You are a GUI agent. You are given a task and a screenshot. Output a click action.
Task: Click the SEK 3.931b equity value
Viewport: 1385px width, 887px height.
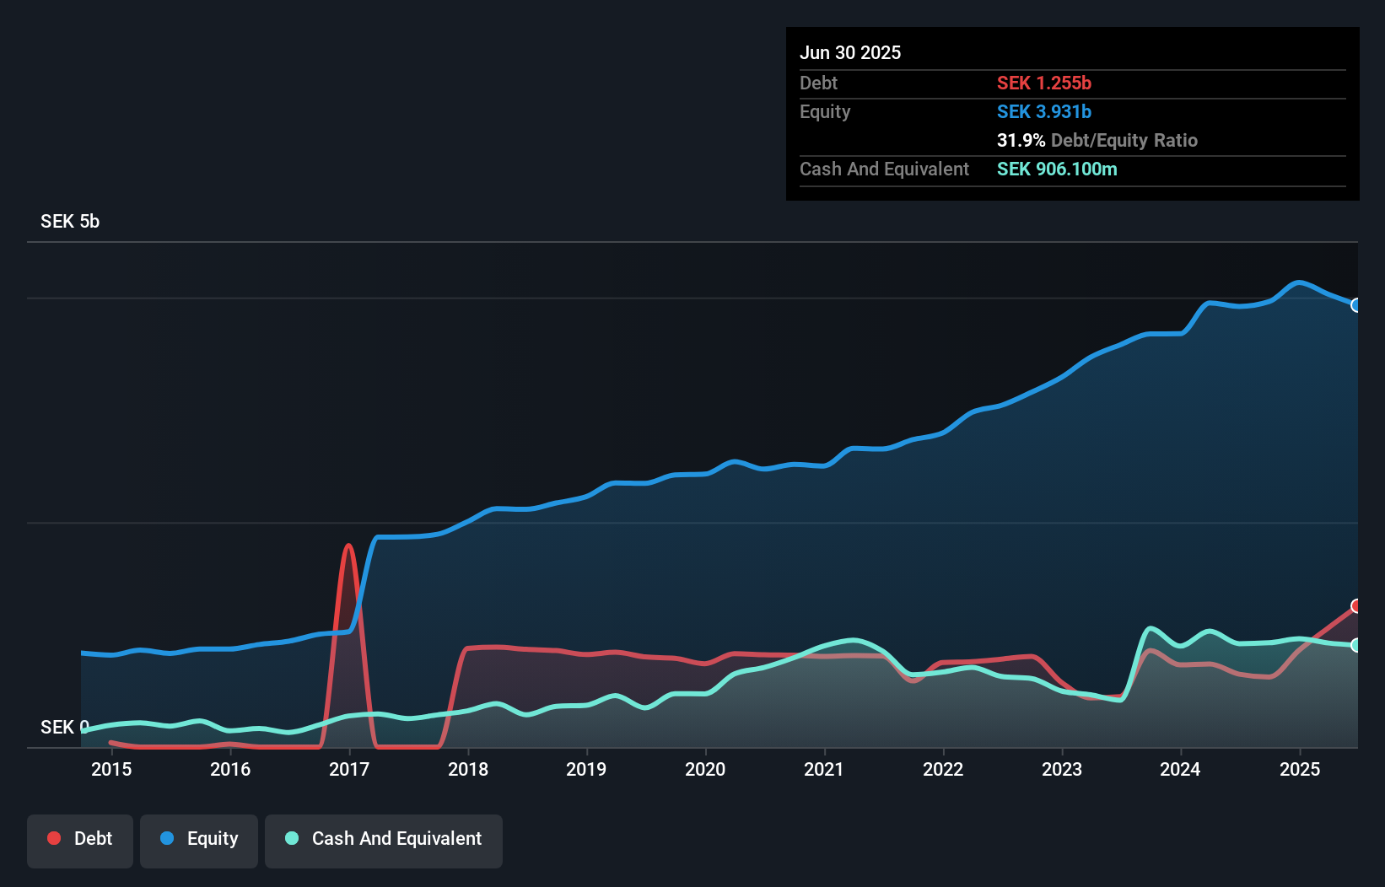[x=1044, y=112]
